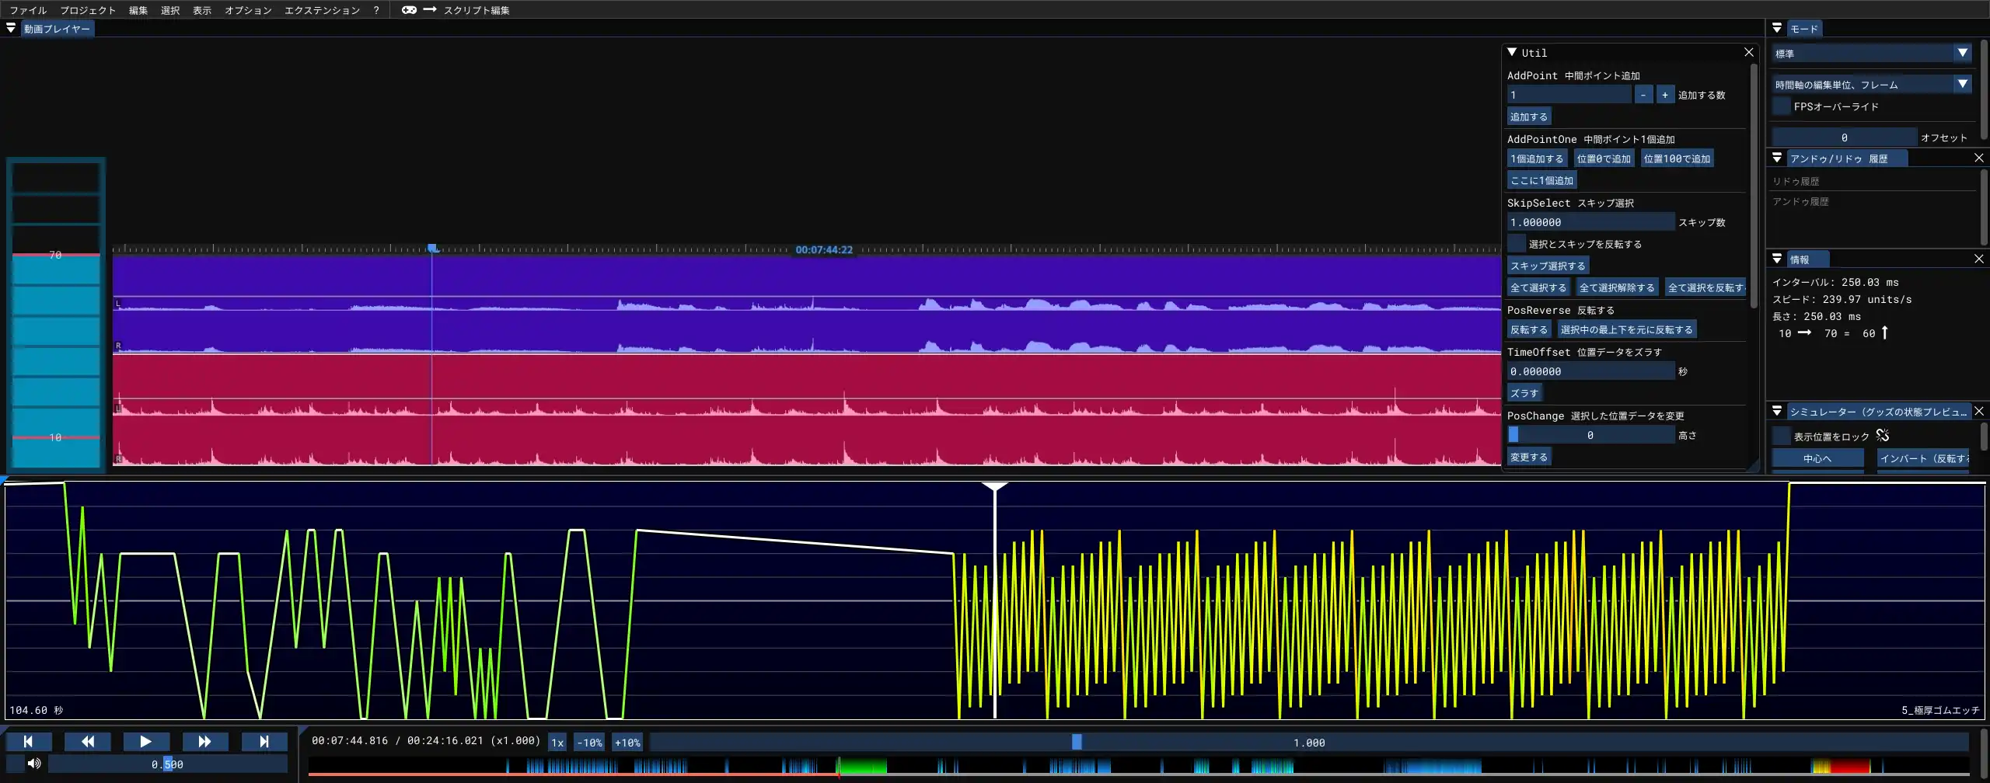The height and width of the screenshot is (783, 1990).
Task: Open the モード panel collapse menu icon
Action: 1777,28
